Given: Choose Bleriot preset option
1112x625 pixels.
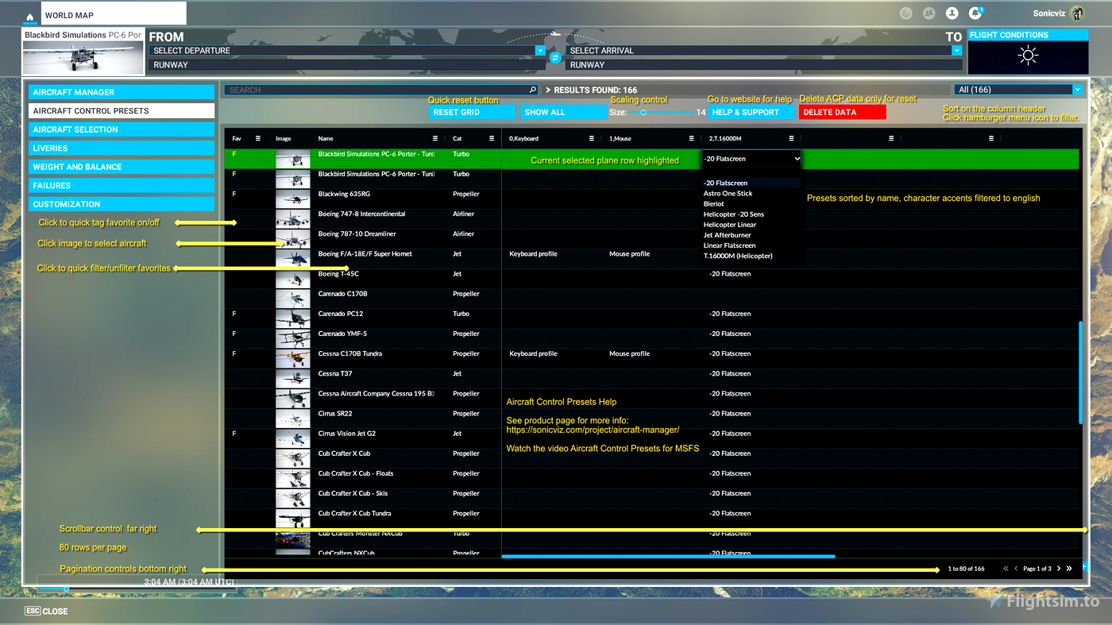Looking at the screenshot, I should tap(713, 203).
